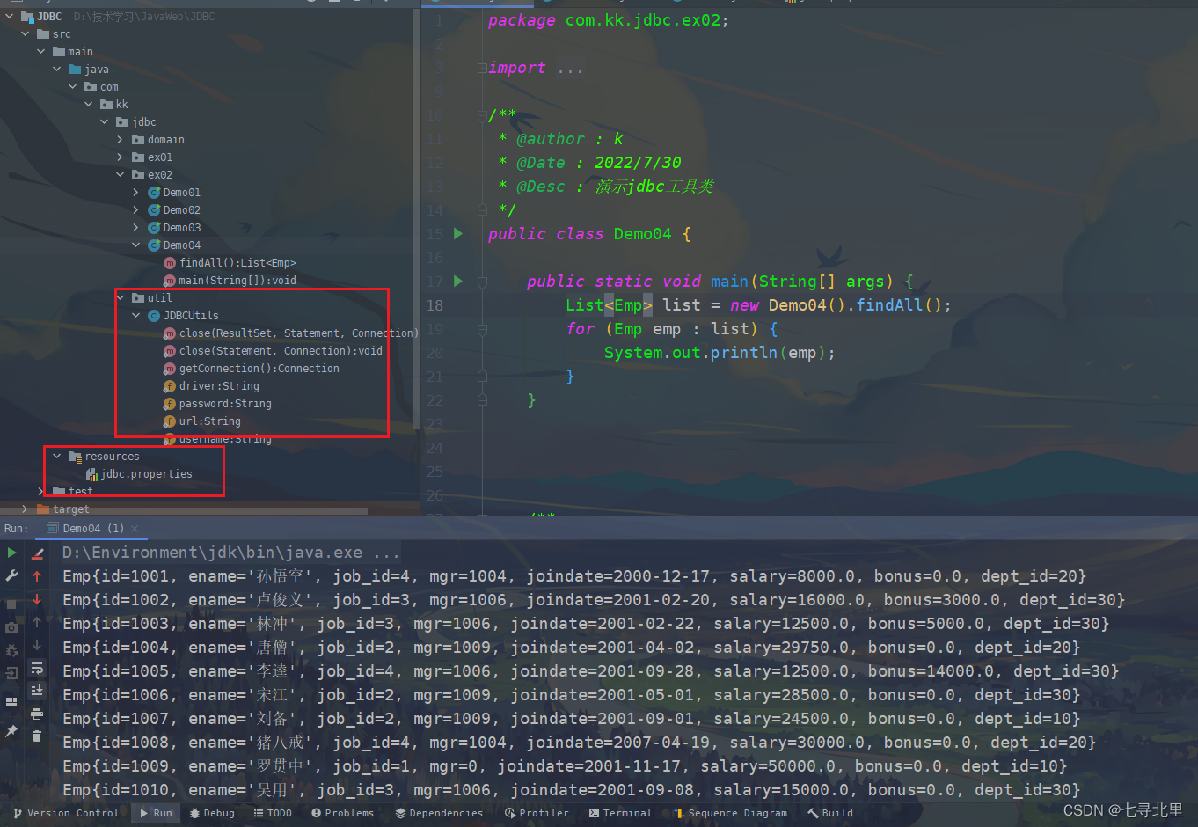The width and height of the screenshot is (1198, 827).
Task: Click the Exit icon in Run panel
Action: 11,673
